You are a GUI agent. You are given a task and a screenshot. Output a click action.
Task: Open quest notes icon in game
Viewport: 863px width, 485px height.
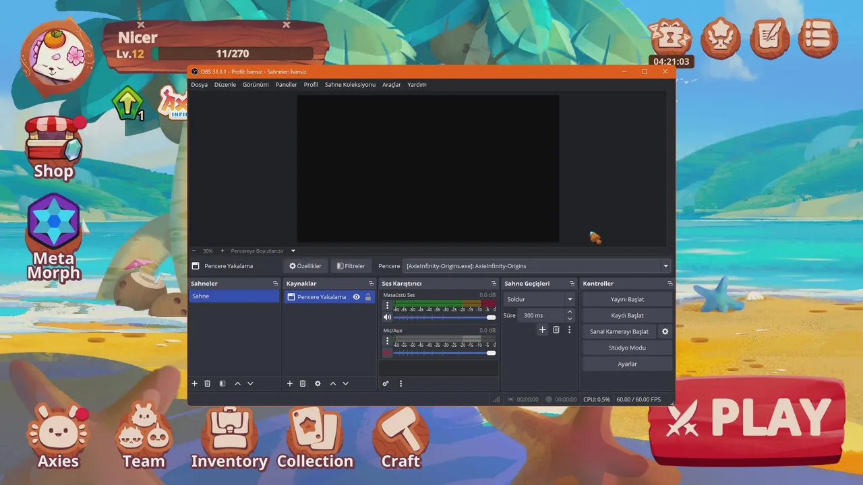pyautogui.click(x=769, y=37)
